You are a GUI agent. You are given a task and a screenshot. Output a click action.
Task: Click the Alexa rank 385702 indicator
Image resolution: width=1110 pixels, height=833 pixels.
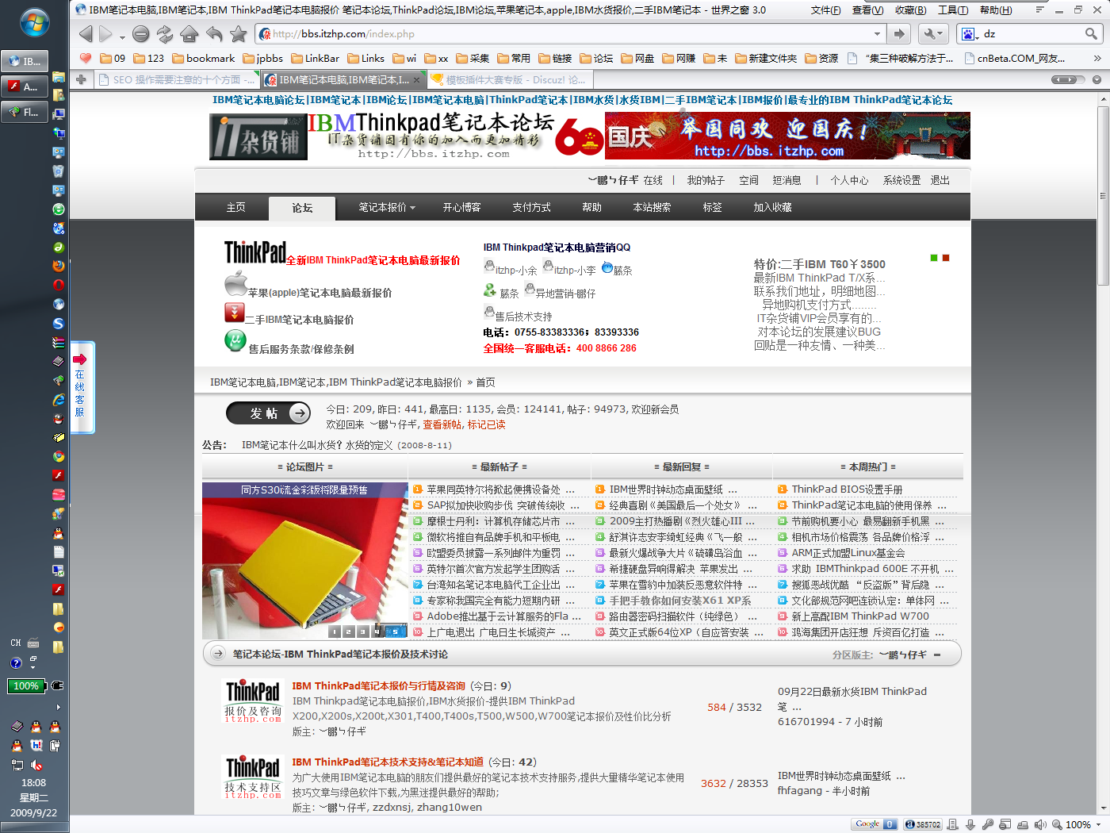click(923, 824)
